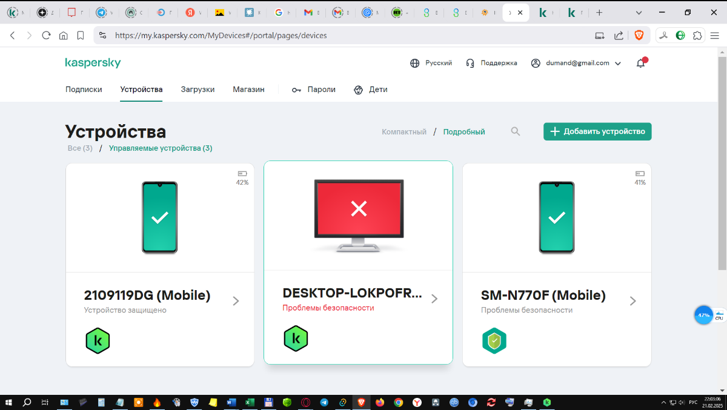Open the Загрузки tab
727x410 pixels.
point(198,89)
